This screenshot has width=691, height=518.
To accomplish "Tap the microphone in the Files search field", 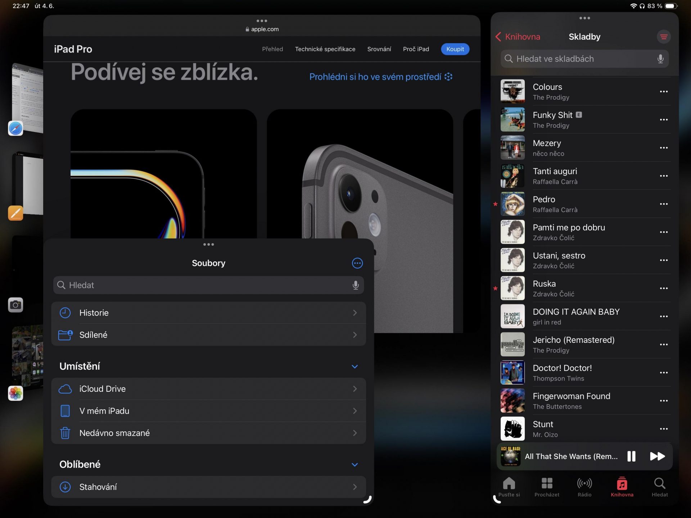I will [356, 285].
